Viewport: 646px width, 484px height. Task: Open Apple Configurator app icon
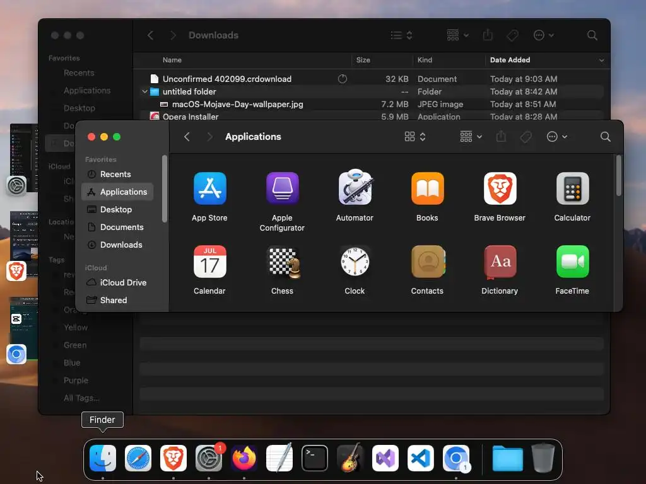282,188
